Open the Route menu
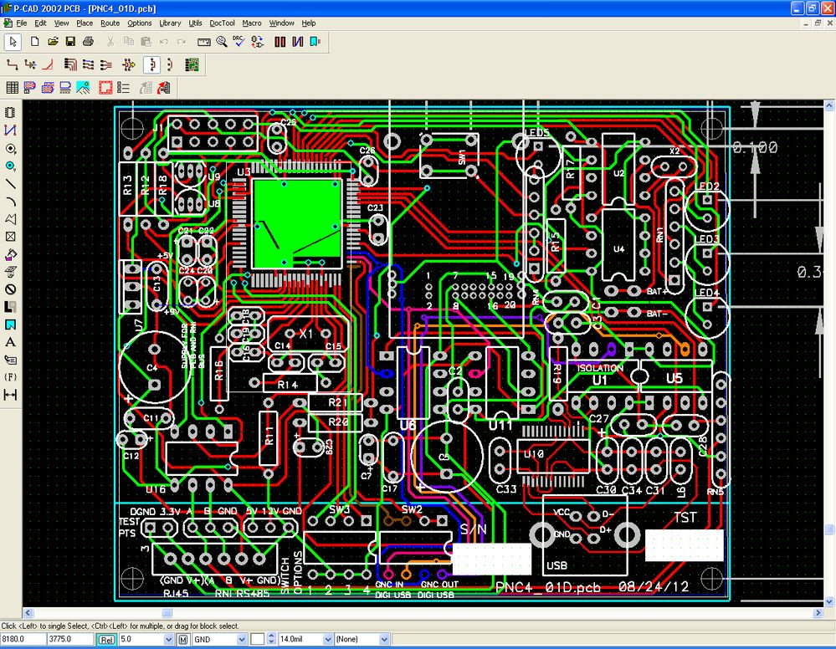The width and height of the screenshot is (836, 649). click(109, 23)
